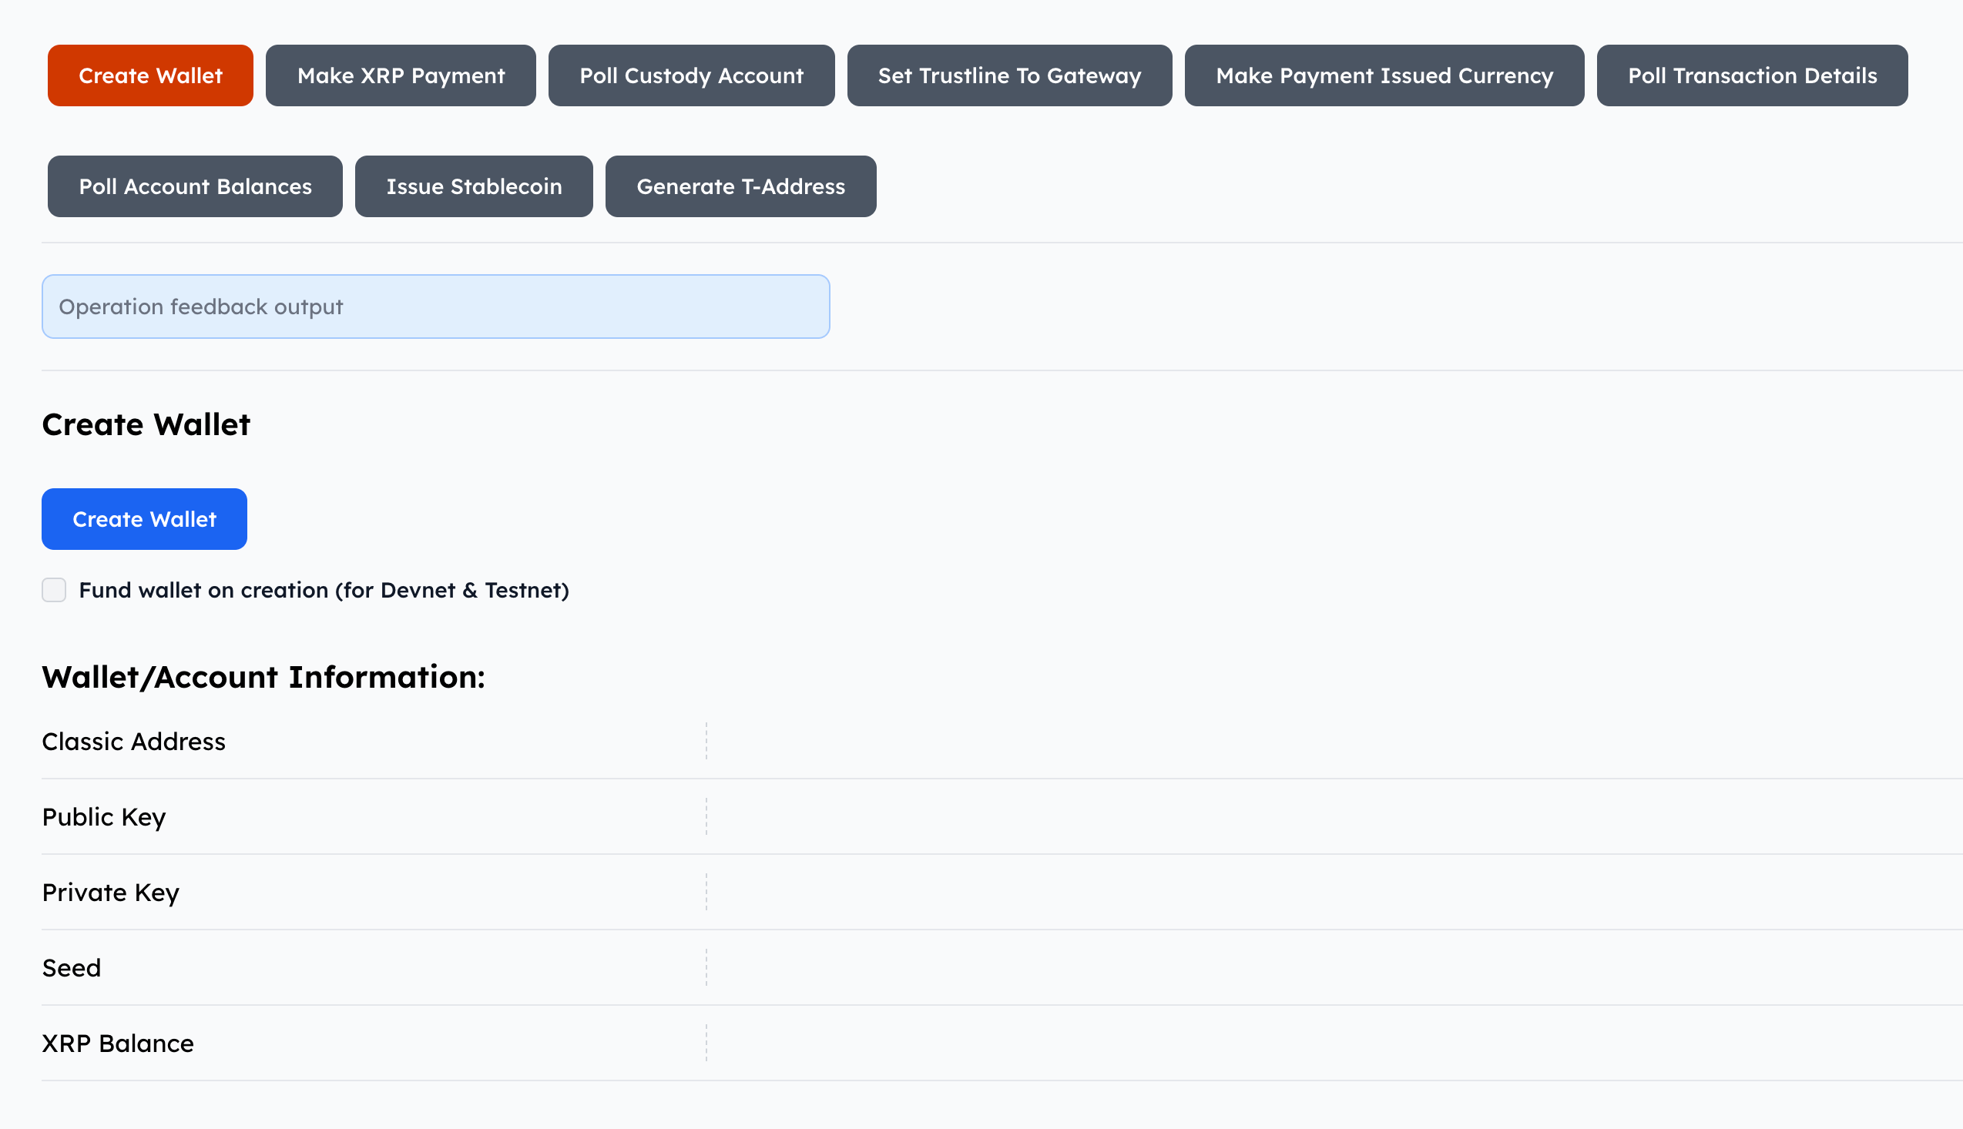Open the Poll Custody Account view

tap(691, 75)
